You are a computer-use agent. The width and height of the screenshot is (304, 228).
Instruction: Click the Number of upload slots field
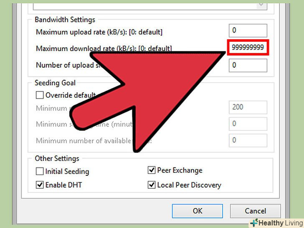click(x=248, y=65)
